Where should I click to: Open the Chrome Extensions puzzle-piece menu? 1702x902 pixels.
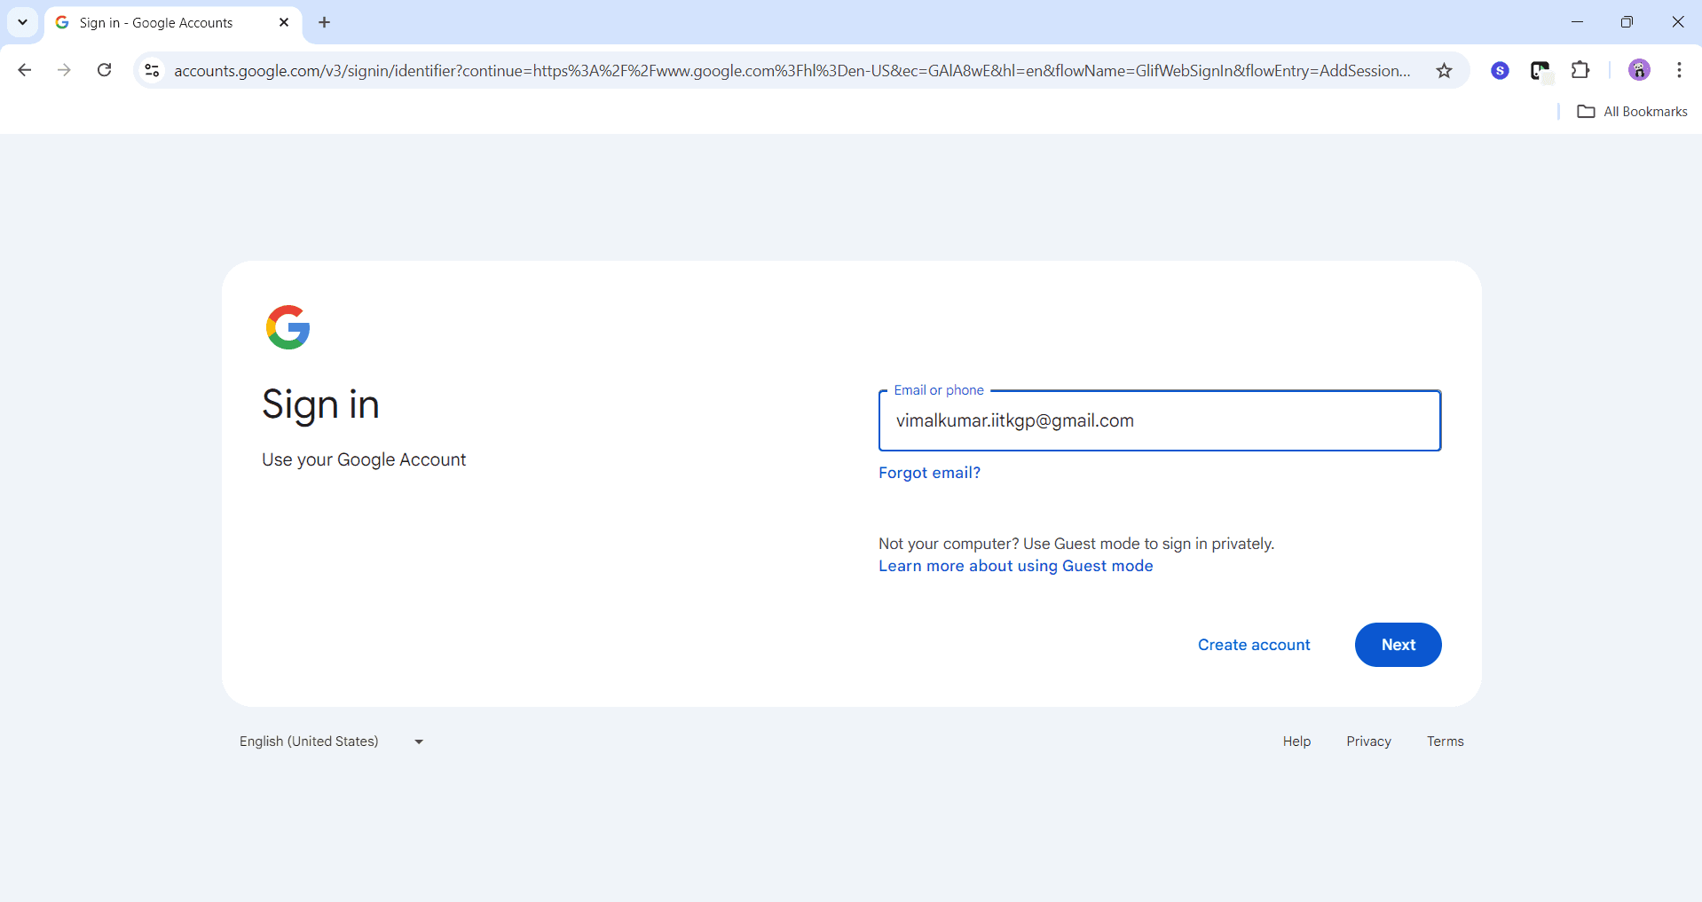click(1583, 70)
